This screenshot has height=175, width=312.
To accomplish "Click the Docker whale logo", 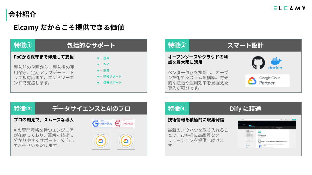I will pos(276,63).
